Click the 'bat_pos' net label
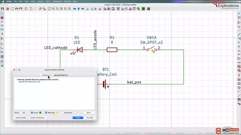Image resolution: width=241 pixels, height=135 pixels. [134, 82]
